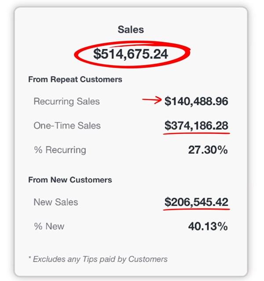The width and height of the screenshot is (264, 281).
Task: Click the From New Customers heading
Action: point(70,180)
